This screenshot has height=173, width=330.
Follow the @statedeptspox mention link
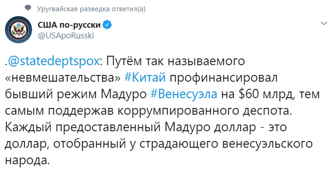[53, 61]
